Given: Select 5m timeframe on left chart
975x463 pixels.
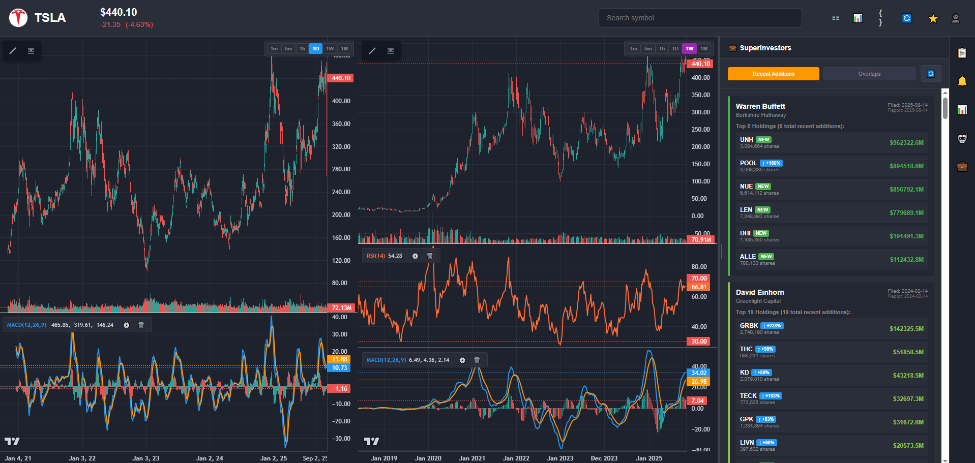Looking at the screenshot, I should (x=288, y=49).
